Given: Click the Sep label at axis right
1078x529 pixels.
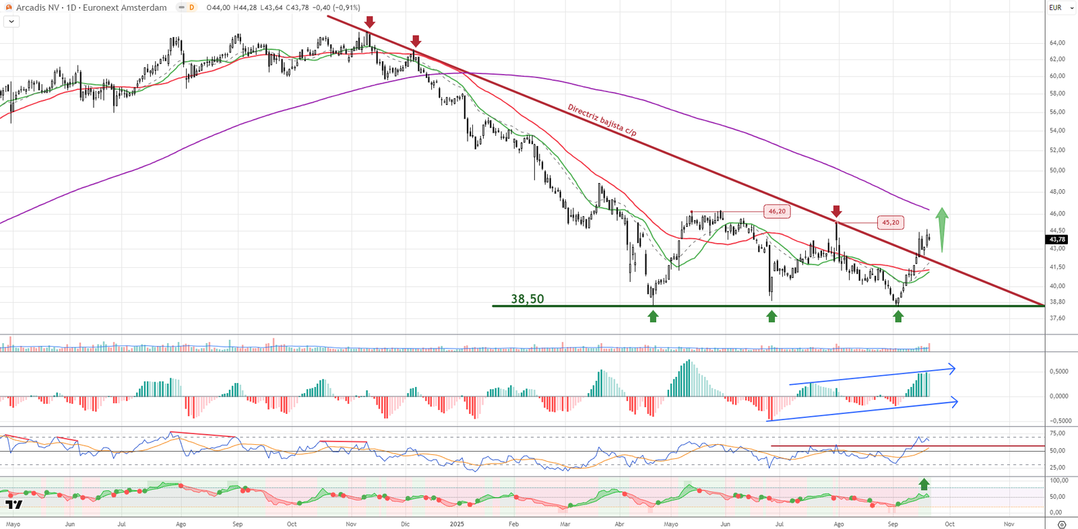Looking at the screenshot, I should 893,524.
